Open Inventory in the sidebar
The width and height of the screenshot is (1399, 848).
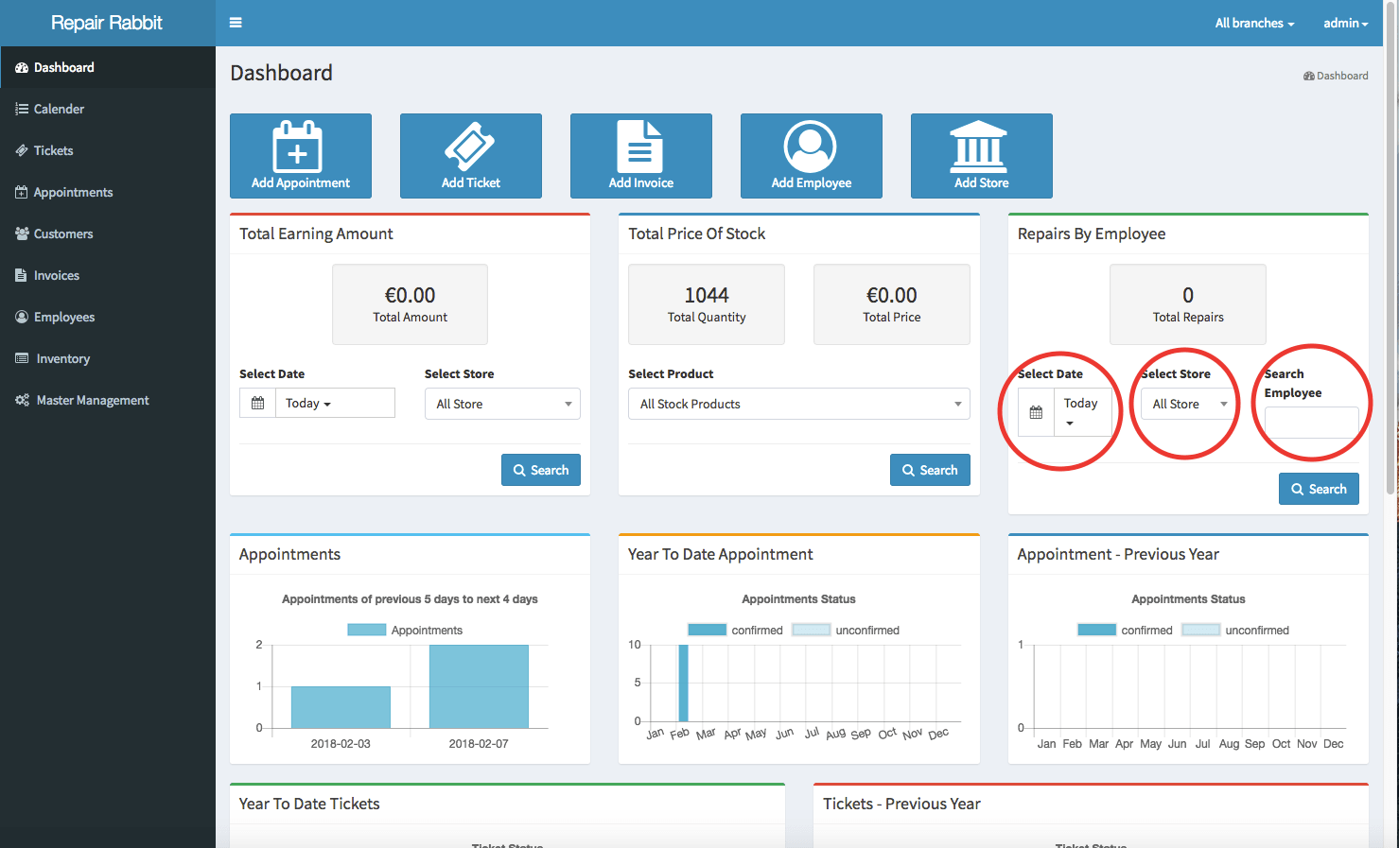click(108, 358)
